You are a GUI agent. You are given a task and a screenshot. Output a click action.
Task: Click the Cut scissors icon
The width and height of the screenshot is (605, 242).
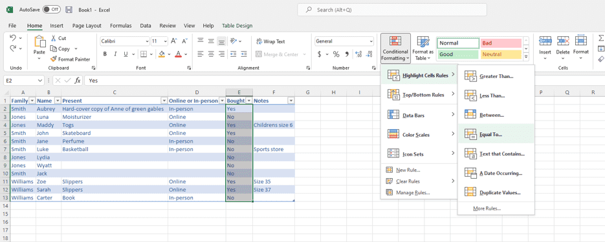tap(54, 38)
